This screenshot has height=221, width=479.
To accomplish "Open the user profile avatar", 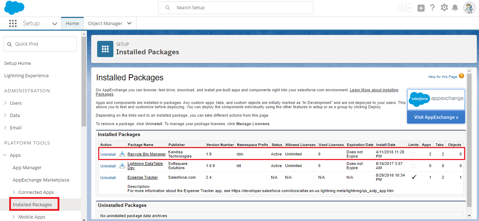I will coord(469,8).
